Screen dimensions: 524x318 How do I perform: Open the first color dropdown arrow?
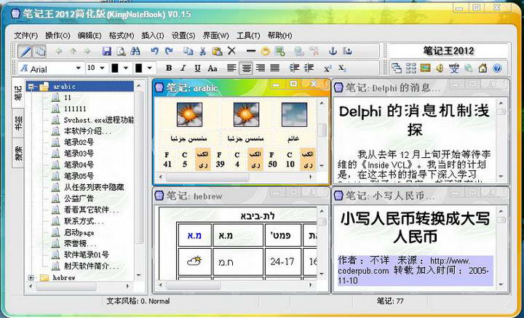click(x=126, y=68)
